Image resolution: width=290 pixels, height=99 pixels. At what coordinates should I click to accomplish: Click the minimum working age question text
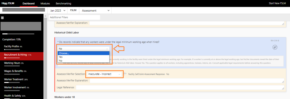[x=108, y=42]
